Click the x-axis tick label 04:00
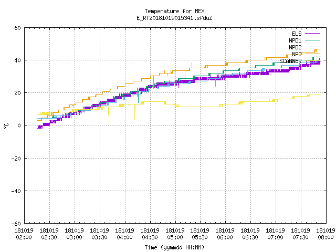 click(x=124, y=237)
